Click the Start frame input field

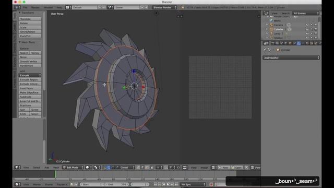coord(92,184)
